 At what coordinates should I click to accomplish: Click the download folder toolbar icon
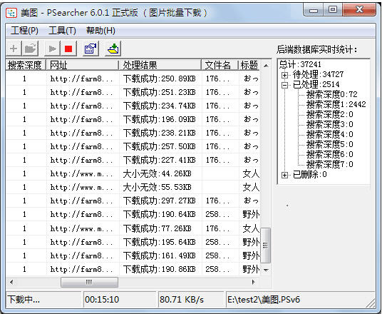(x=113, y=49)
